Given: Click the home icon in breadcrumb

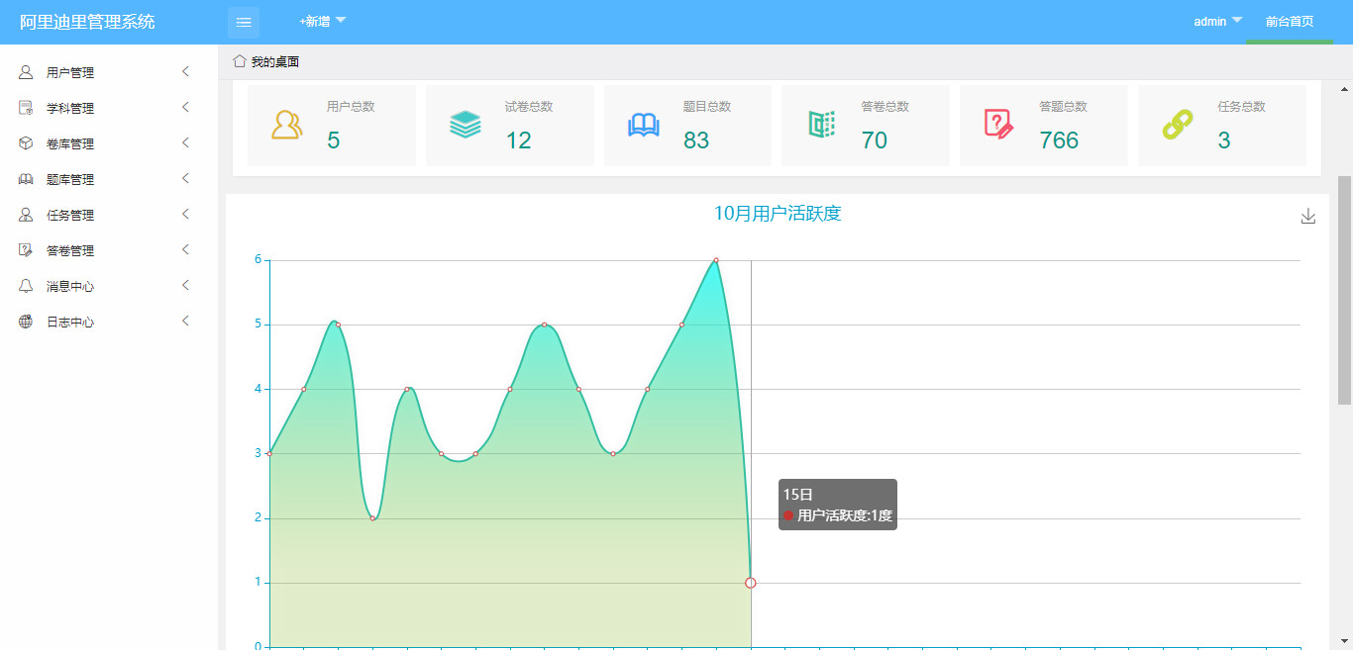Looking at the screenshot, I should (x=239, y=61).
